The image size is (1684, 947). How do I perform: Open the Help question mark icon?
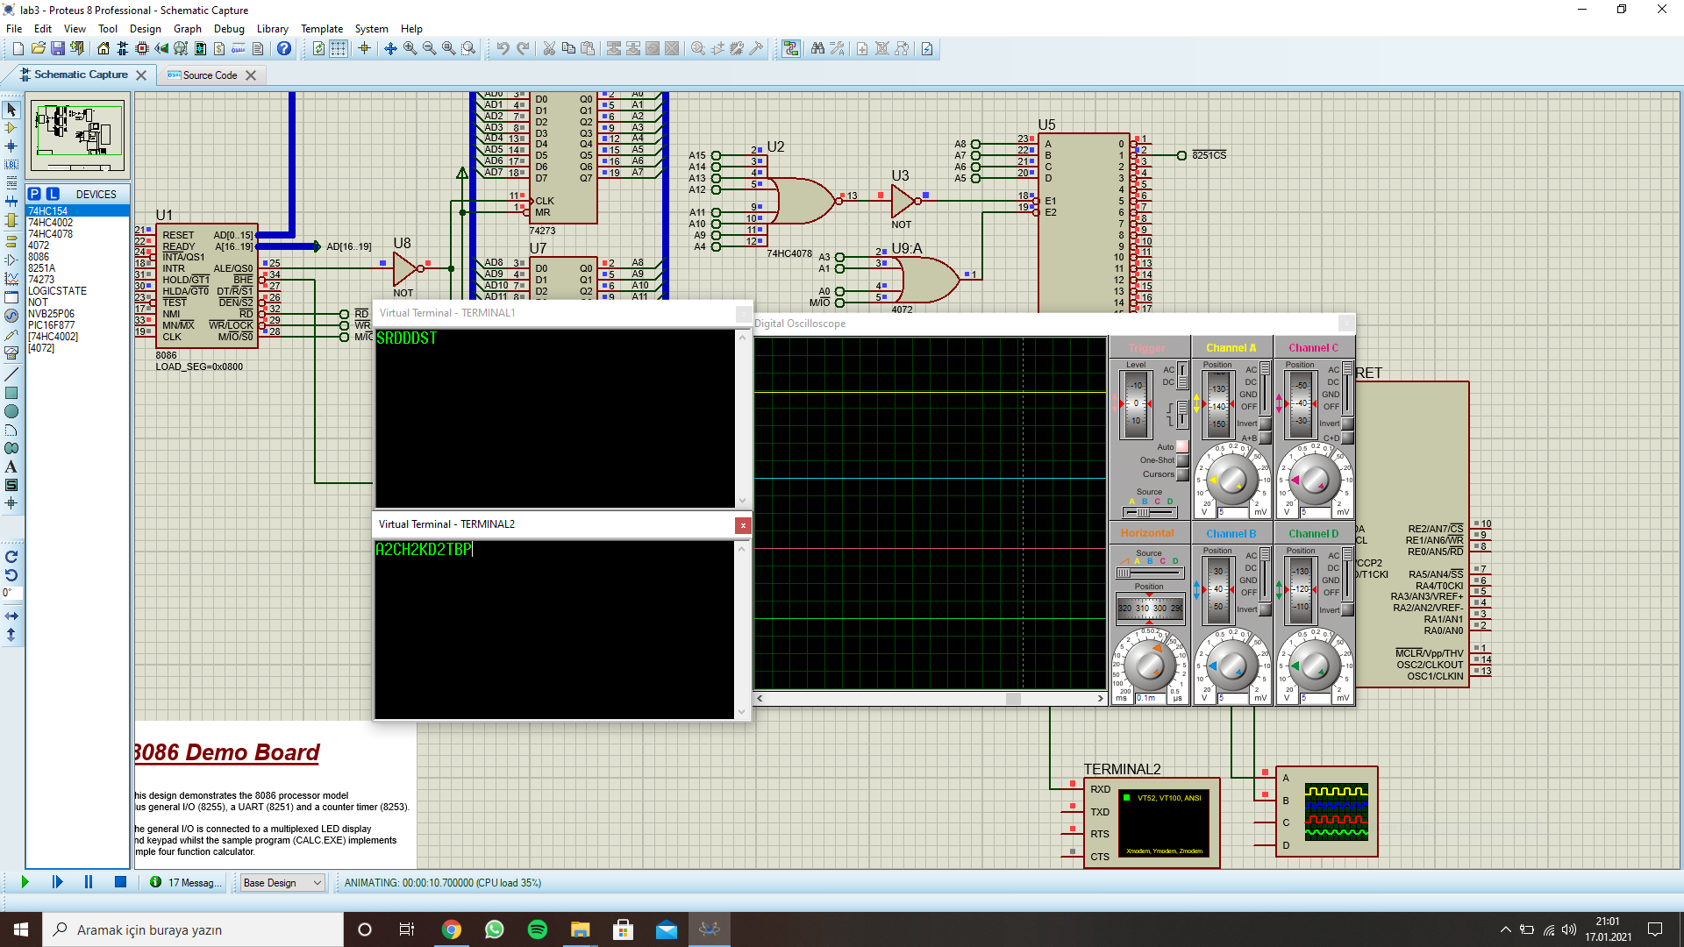point(283,48)
